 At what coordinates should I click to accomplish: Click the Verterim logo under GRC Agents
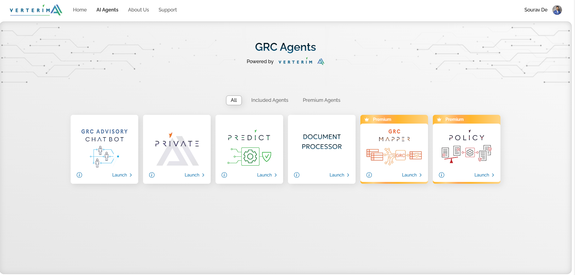[x=301, y=61]
